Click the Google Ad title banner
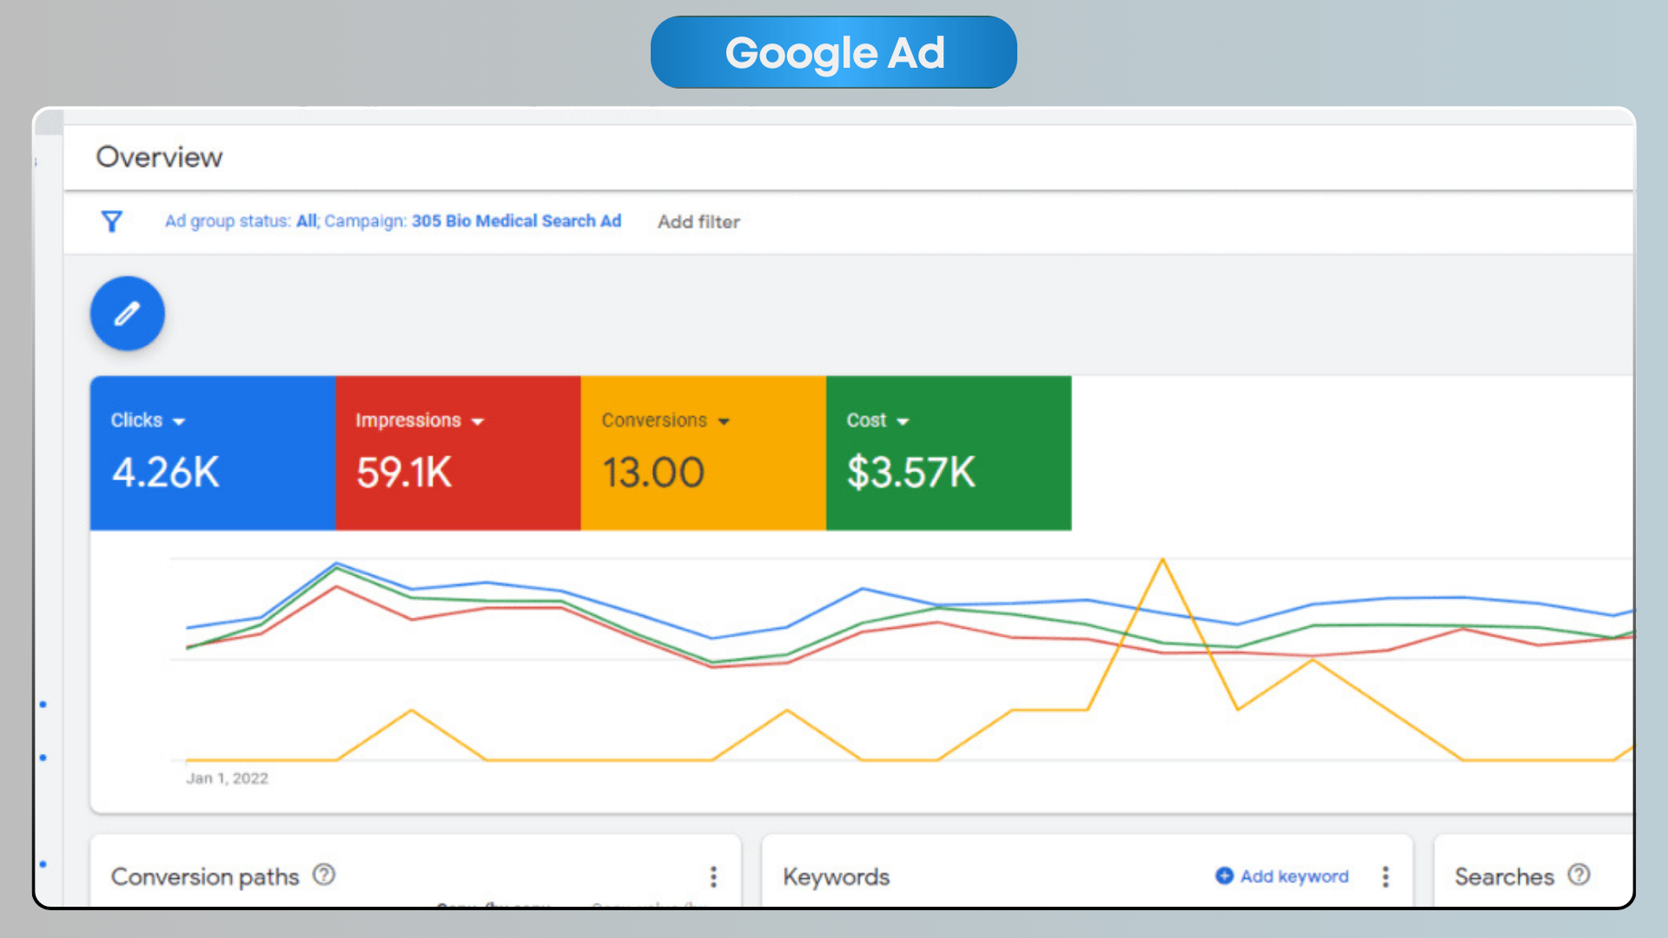Screen dimensions: 1668x938 tap(833, 52)
